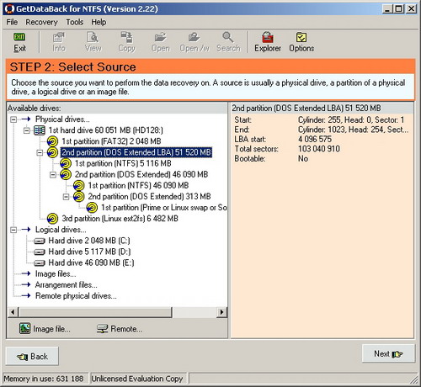Collapse the 1st hard drive node
421x387 pixels.
(x=26, y=130)
